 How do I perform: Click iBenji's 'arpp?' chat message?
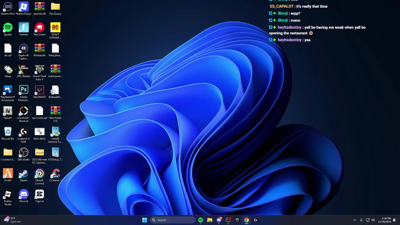tap(295, 13)
